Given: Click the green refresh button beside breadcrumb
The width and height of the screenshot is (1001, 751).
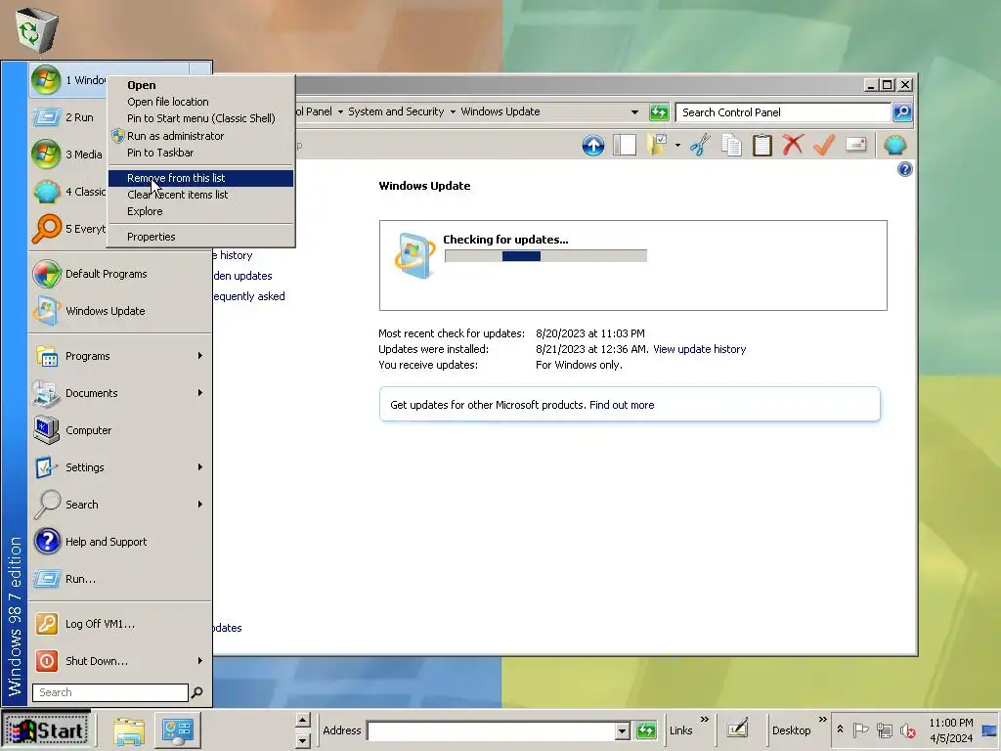Looking at the screenshot, I should tap(659, 112).
